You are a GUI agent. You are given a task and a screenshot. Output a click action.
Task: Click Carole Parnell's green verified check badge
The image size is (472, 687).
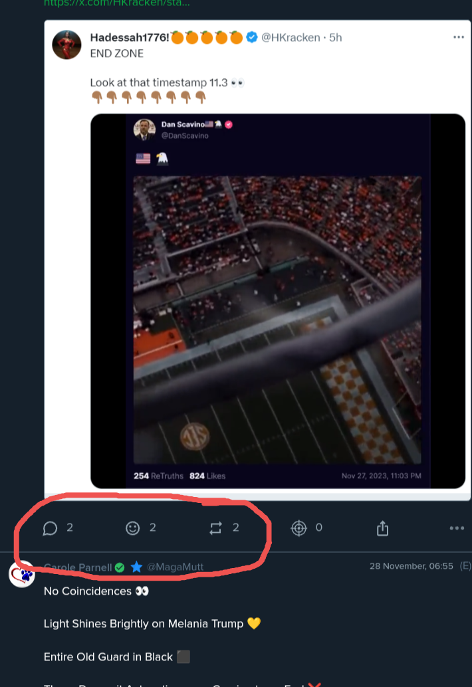tap(120, 567)
